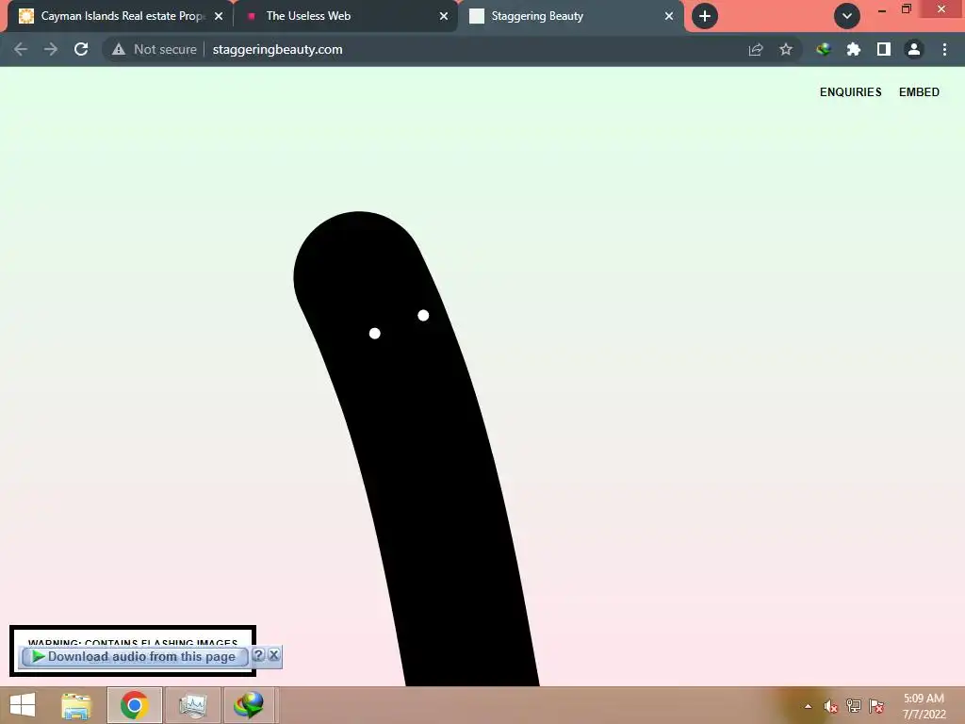Screen dimensions: 965x724
Task: Open a new browser tab
Action: 705,16
